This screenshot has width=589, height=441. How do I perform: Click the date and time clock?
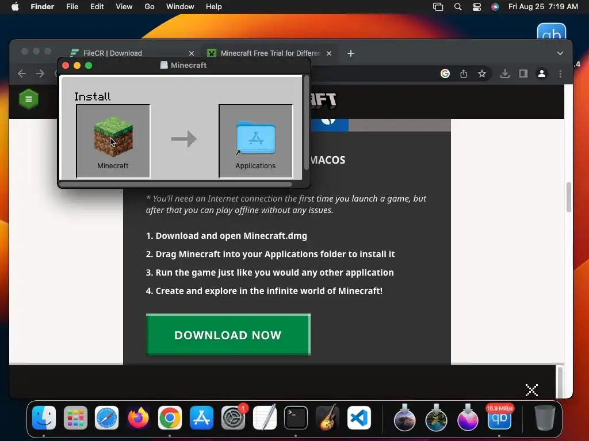pos(543,7)
